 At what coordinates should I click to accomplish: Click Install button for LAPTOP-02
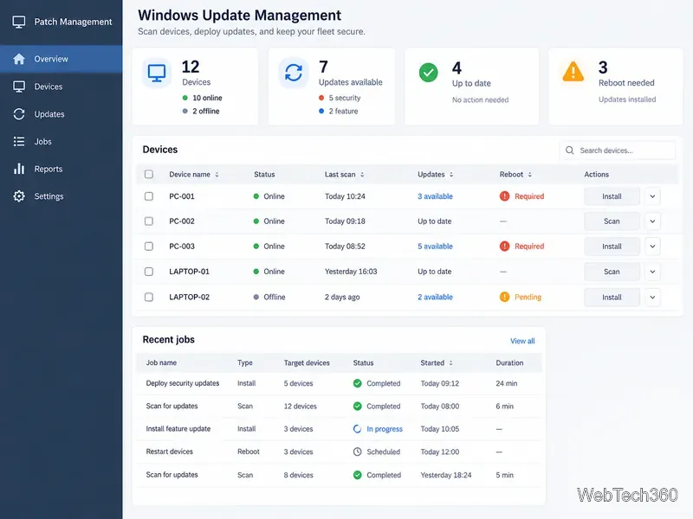coord(612,297)
